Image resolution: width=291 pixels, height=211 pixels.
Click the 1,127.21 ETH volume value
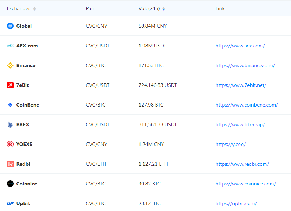153,164
